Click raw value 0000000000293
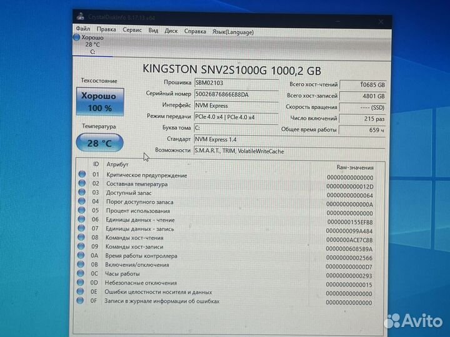 click(349, 276)
